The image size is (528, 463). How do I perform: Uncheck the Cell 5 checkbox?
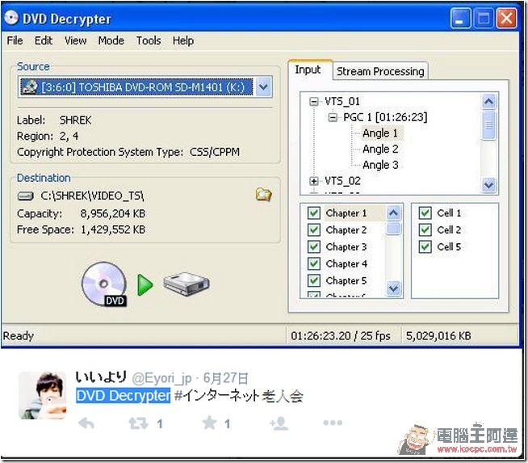(425, 246)
